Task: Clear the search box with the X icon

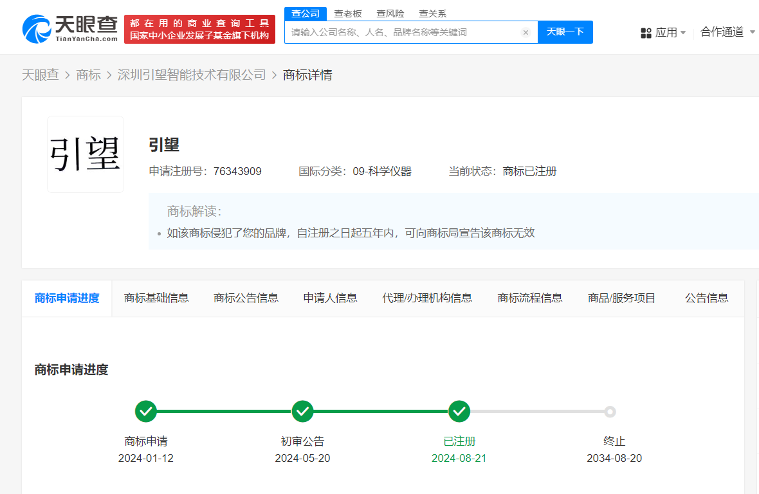Action: [x=526, y=32]
